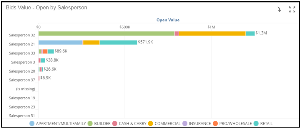This screenshot has height=129, width=301.
Task: Select Salesperson 32 yellow COMMERCIAL segment
Action: [x=212, y=33]
